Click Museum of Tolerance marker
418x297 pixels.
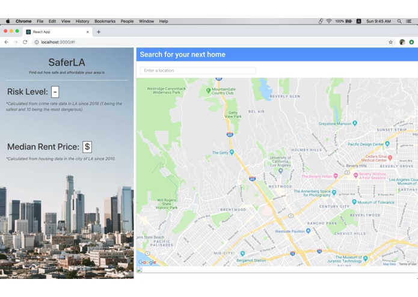click(x=354, y=202)
